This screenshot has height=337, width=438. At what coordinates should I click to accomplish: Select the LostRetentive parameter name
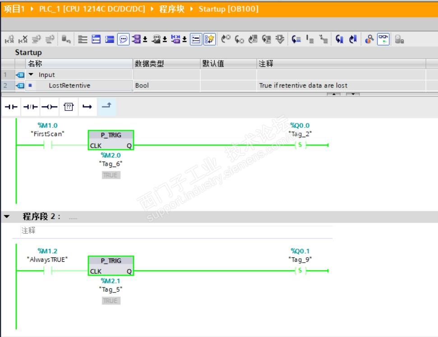point(69,85)
